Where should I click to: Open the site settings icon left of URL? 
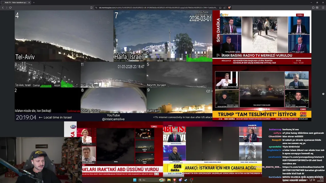(96, 8)
